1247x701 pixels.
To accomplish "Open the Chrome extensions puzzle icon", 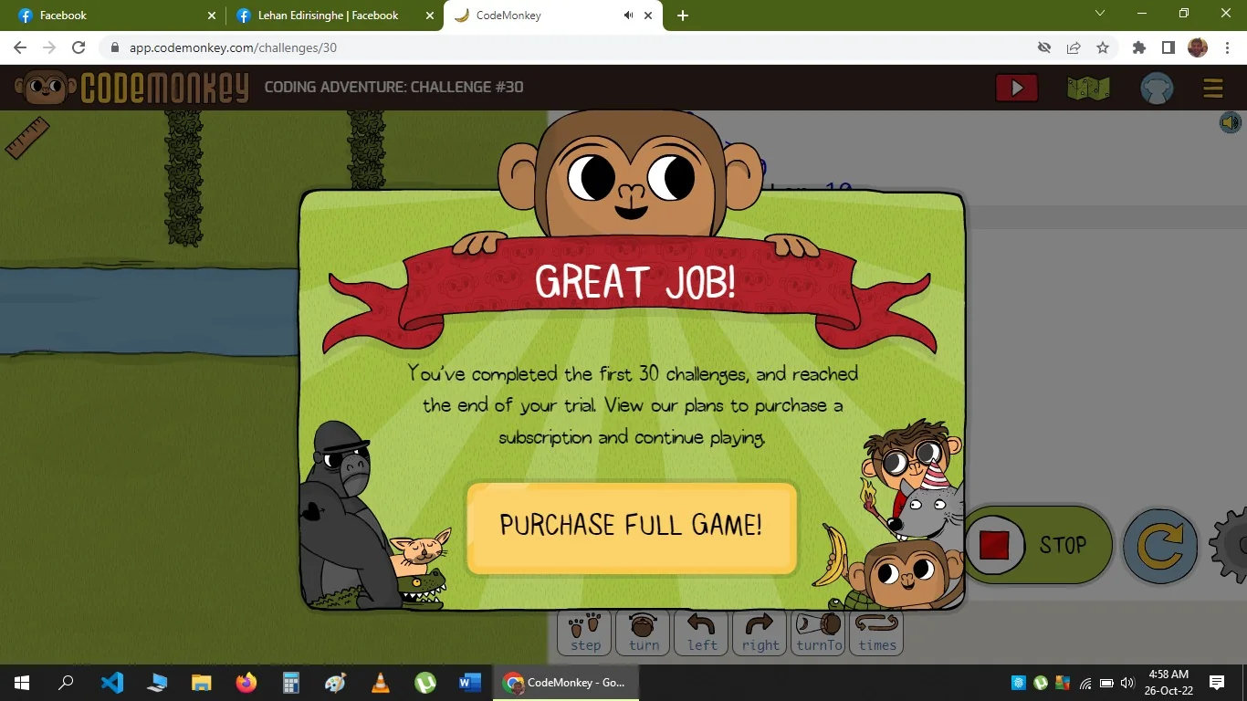I will tap(1139, 47).
